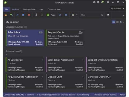Click Office 365 AI Categorize link text
The image size is (129, 97).
coord(18,36)
